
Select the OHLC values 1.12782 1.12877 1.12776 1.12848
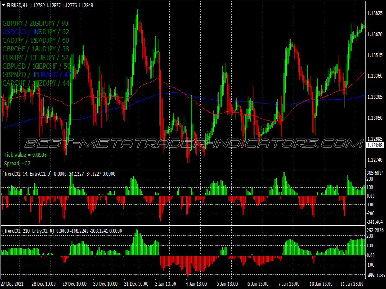tap(61, 6)
